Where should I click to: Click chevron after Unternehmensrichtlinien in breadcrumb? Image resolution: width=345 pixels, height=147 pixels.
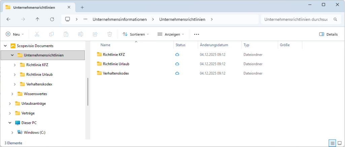coord(212,19)
